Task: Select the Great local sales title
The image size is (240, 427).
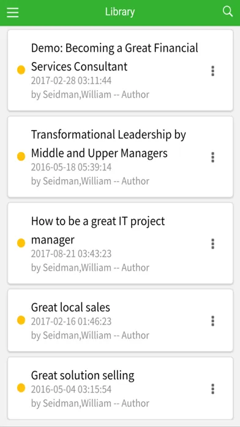Action: [70, 307]
